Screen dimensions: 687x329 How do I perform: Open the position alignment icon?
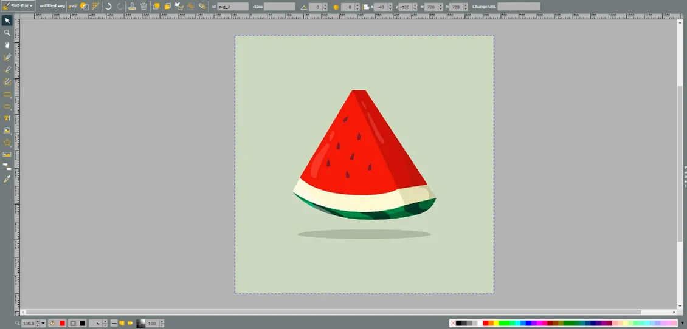click(366, 7)
